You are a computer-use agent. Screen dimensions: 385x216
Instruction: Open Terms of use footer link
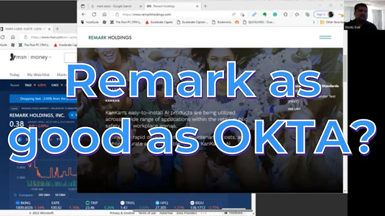click(x=147, y=213)
